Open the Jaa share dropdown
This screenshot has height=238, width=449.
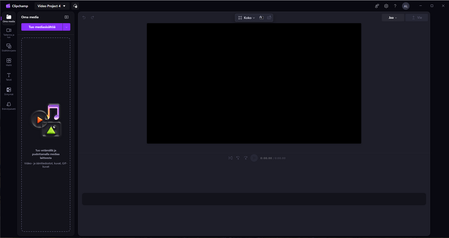[392, 18]
